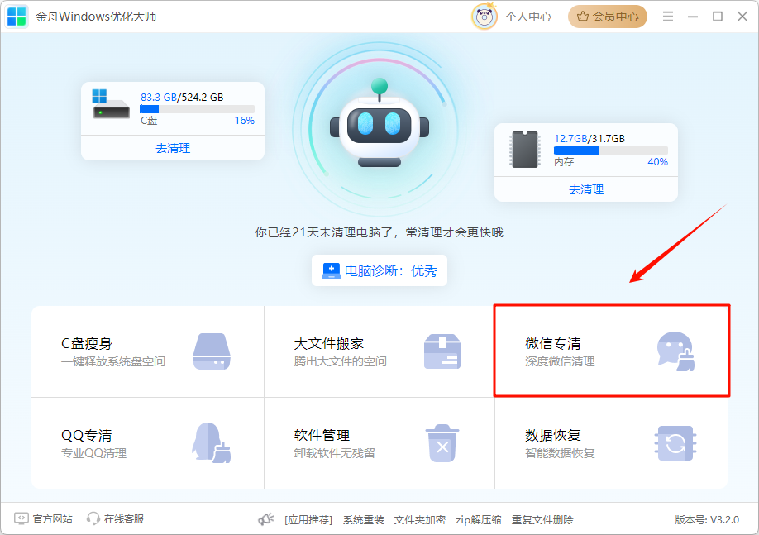Open 文件夹加密 recommendation link
This screenshot has width=759, height=535.
point(420,519)
